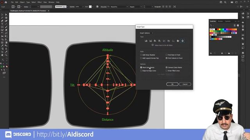This screenshot has height=140, width=250.
Task: Choose the Type tool
Action: [x=2, y=24]
